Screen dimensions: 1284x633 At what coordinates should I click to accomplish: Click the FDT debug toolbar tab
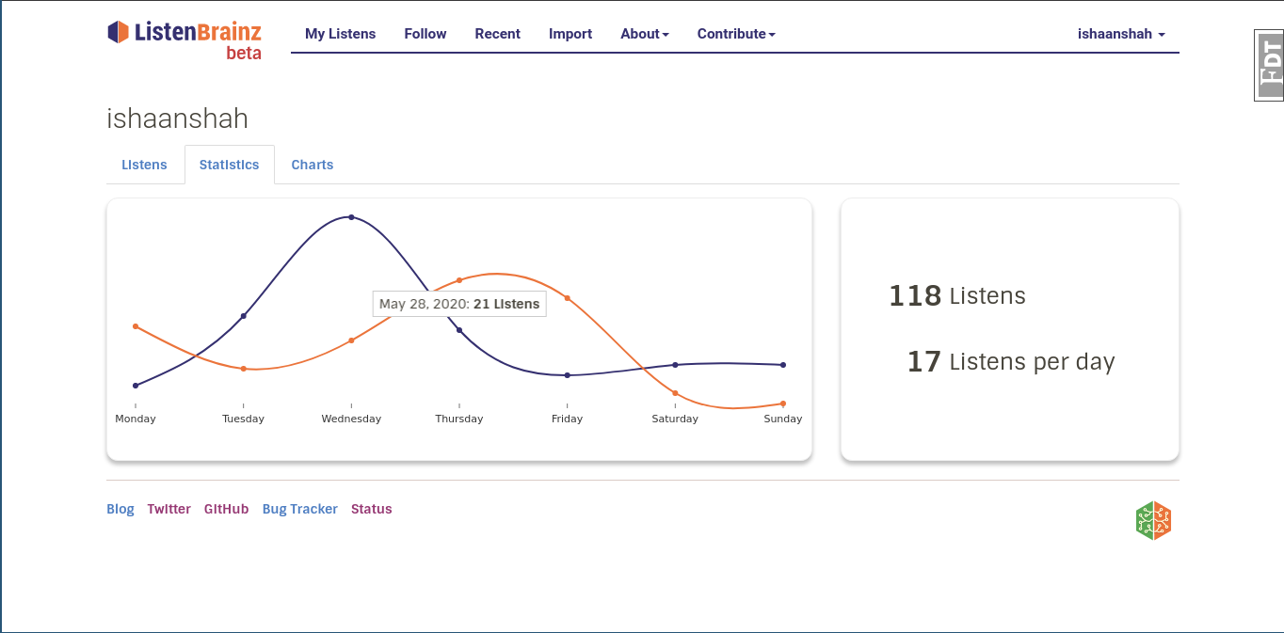[x=1270, y=66]
